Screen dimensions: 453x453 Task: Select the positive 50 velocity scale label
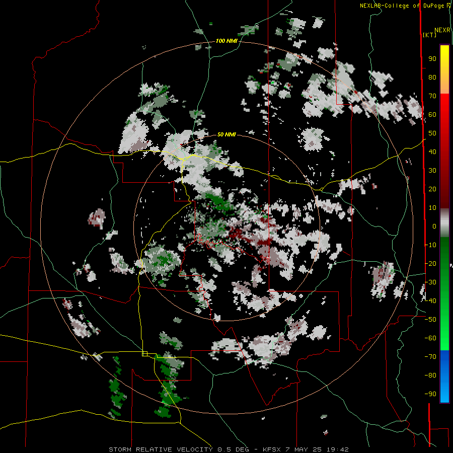[432, 133]
